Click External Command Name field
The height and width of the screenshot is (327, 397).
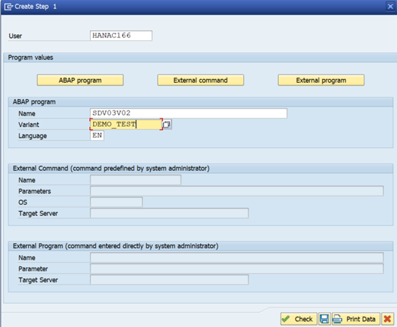135,180
